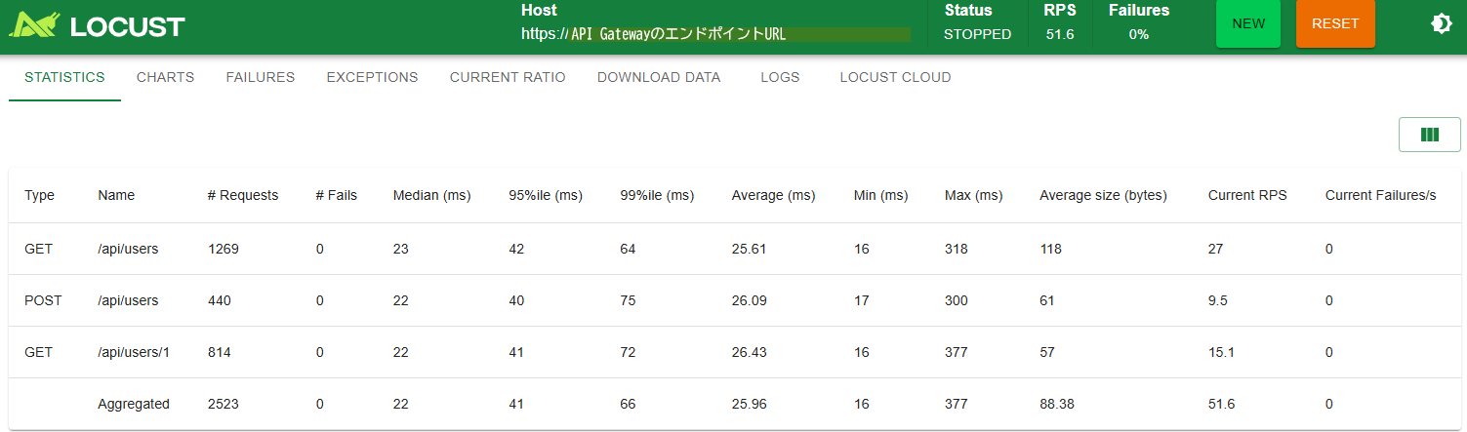Click the Locust grasshopper logo
This screenshot has height=432, width=1467.
(x=35, y=25)
